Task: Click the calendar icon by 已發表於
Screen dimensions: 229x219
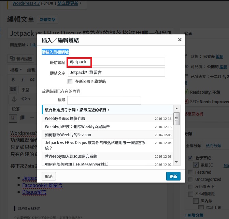Action: (x=187, y=76)
